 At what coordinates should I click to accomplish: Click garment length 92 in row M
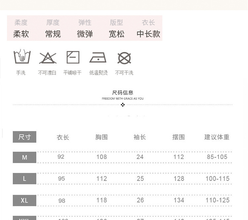click(x=61, y=157)
